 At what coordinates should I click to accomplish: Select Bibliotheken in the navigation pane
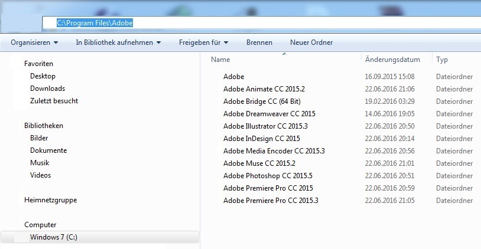44,126
